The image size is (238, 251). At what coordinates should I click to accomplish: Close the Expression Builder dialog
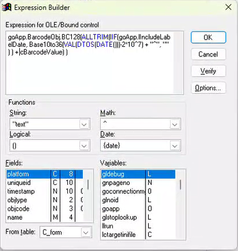[x=228, y=7]
